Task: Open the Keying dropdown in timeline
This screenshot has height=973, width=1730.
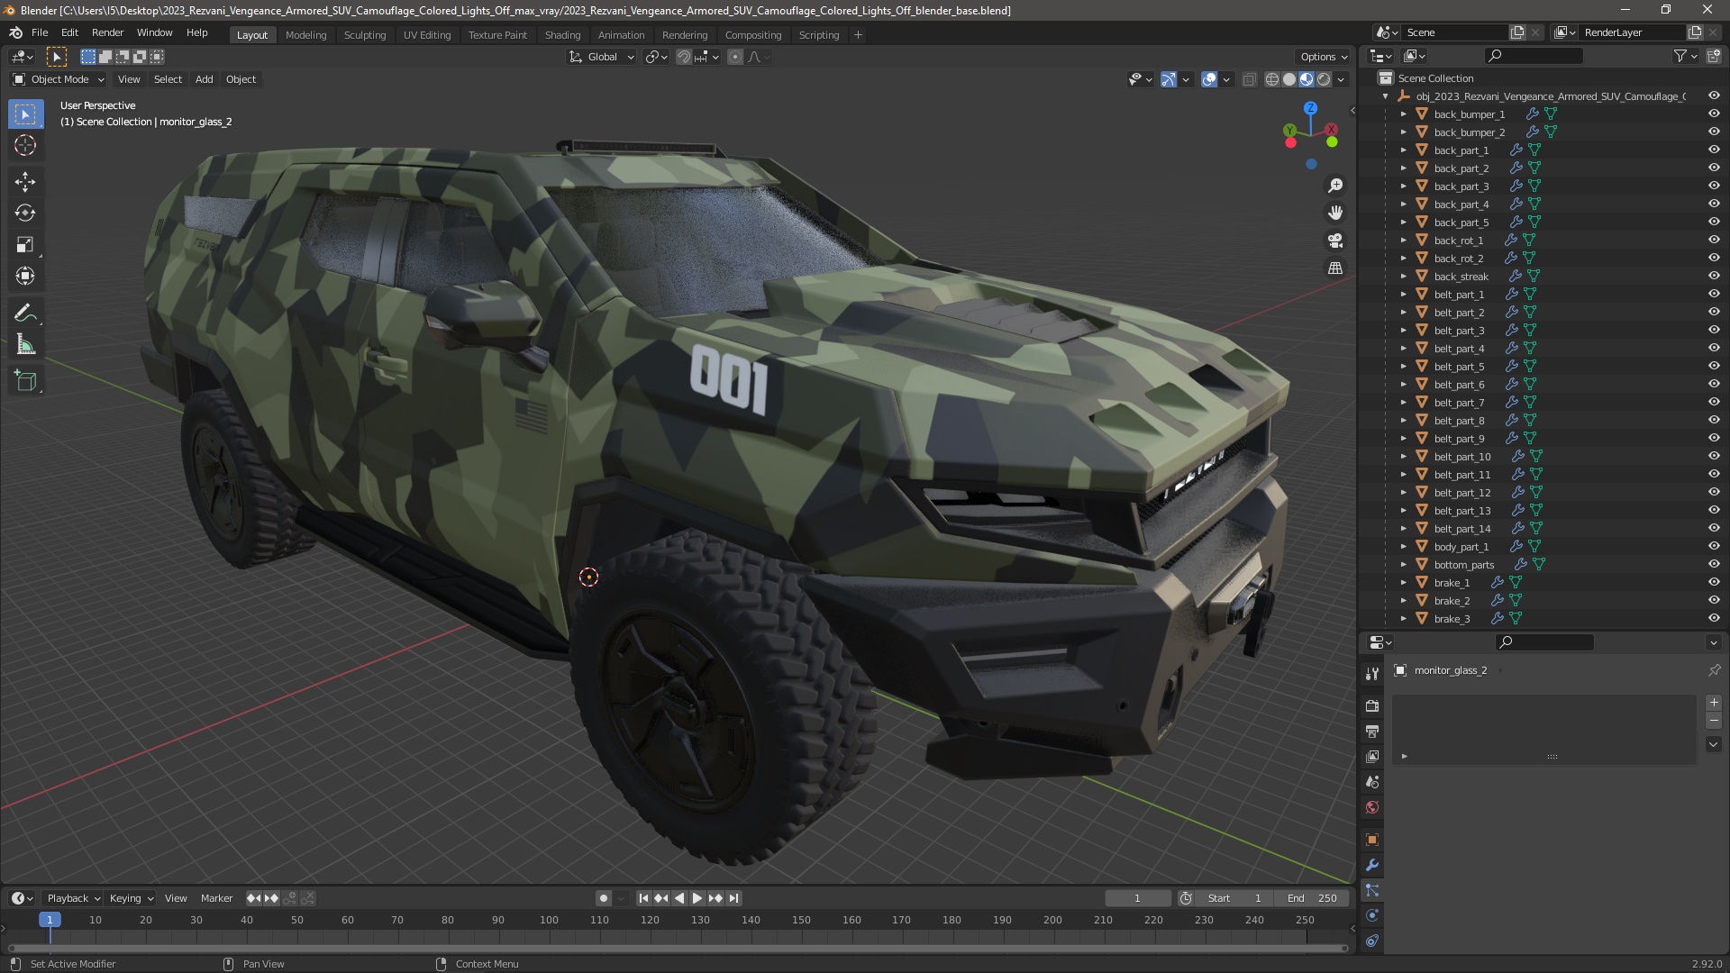Action: (x=132, y=898)
